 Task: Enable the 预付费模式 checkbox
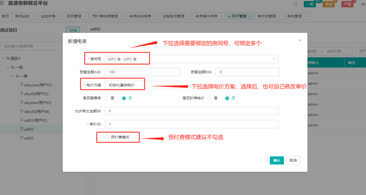(106, 137)
